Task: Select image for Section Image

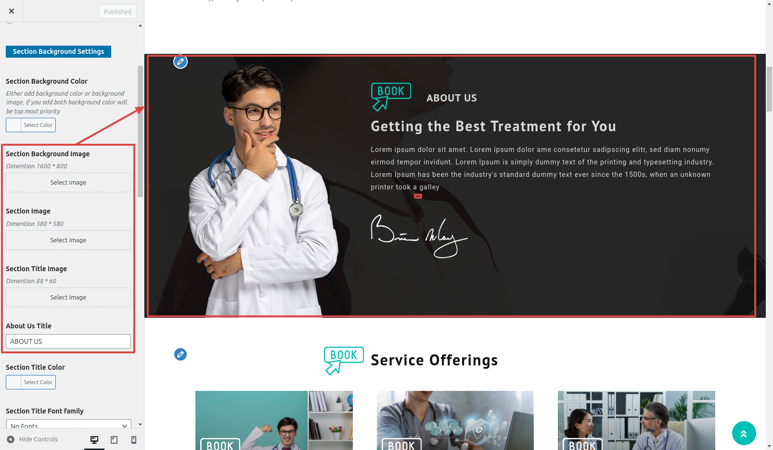Action: pyautogui.click(x=68, y=240)
